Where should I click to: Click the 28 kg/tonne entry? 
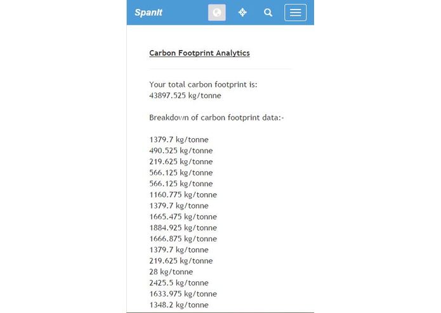(171, 272)
